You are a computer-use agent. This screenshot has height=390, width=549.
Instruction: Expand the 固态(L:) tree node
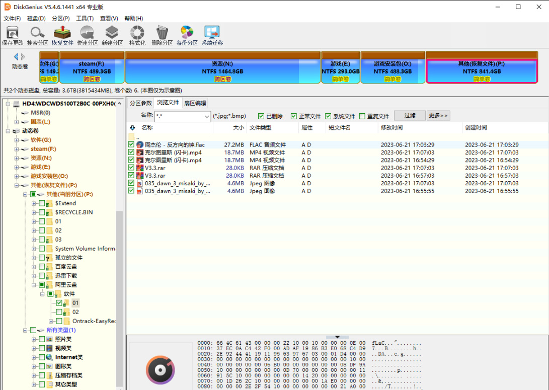tap(17, 122)
